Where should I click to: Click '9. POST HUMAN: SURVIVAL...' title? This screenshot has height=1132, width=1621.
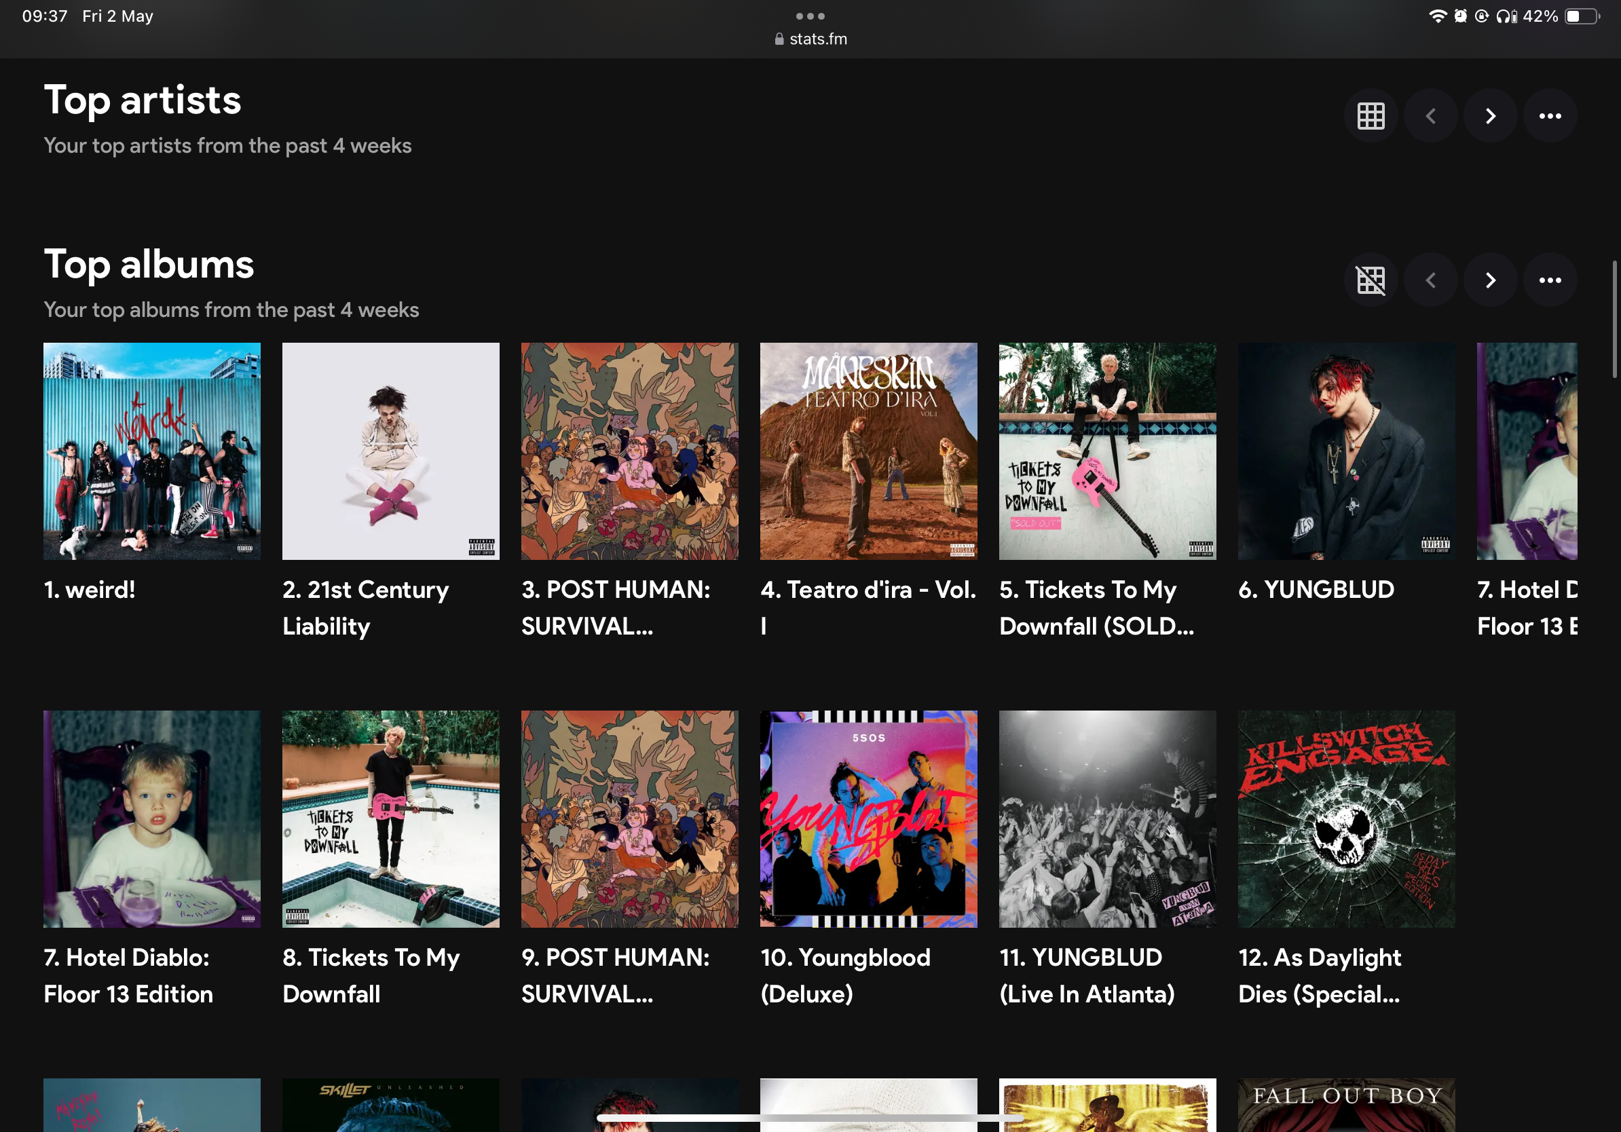(616, 975)
